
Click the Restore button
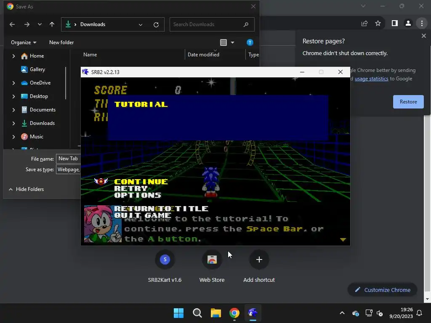[408, 102]
